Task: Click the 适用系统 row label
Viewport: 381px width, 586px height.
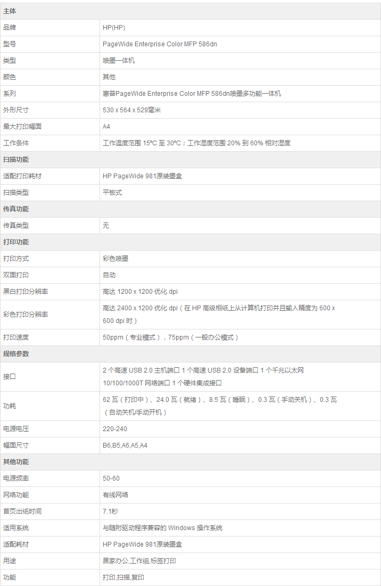Action: coord(15,527)
